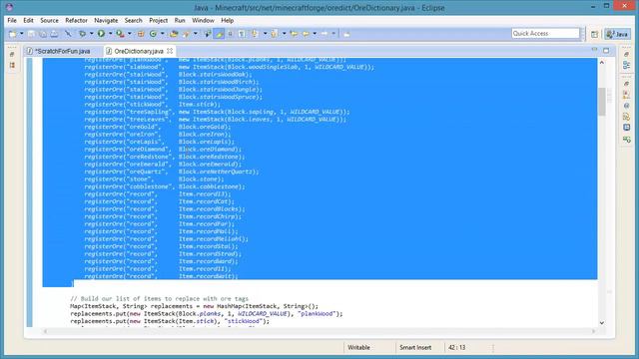
Task: Click the Open Perspective icon
Action: pos(595,34)
